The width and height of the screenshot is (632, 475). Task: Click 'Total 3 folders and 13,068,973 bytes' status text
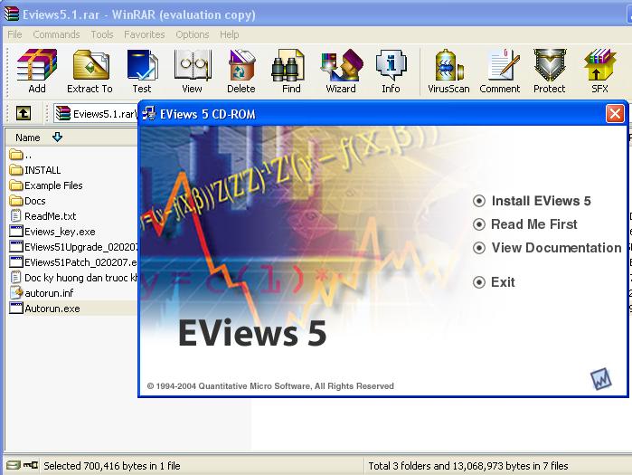(x=468, y=466)
